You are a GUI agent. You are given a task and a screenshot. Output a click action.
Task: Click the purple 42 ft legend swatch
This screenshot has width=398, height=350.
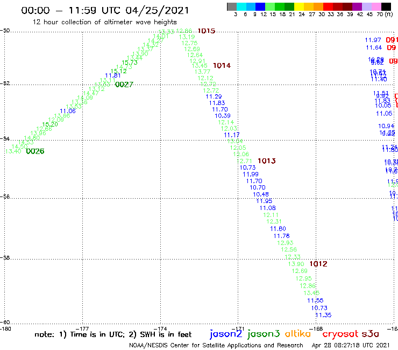pos(357,6)
